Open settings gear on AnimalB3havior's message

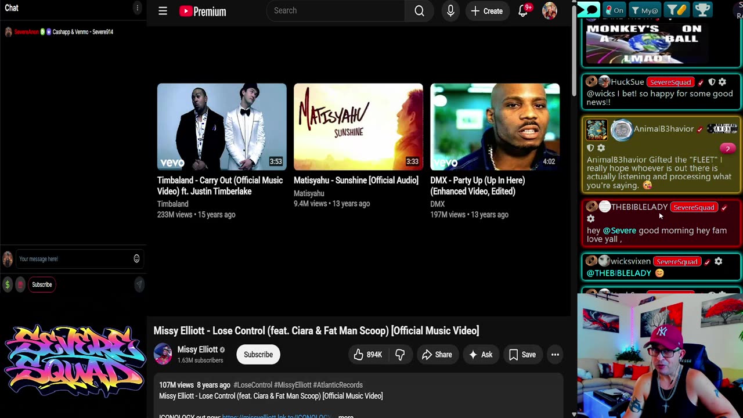(x=601, y=148)
